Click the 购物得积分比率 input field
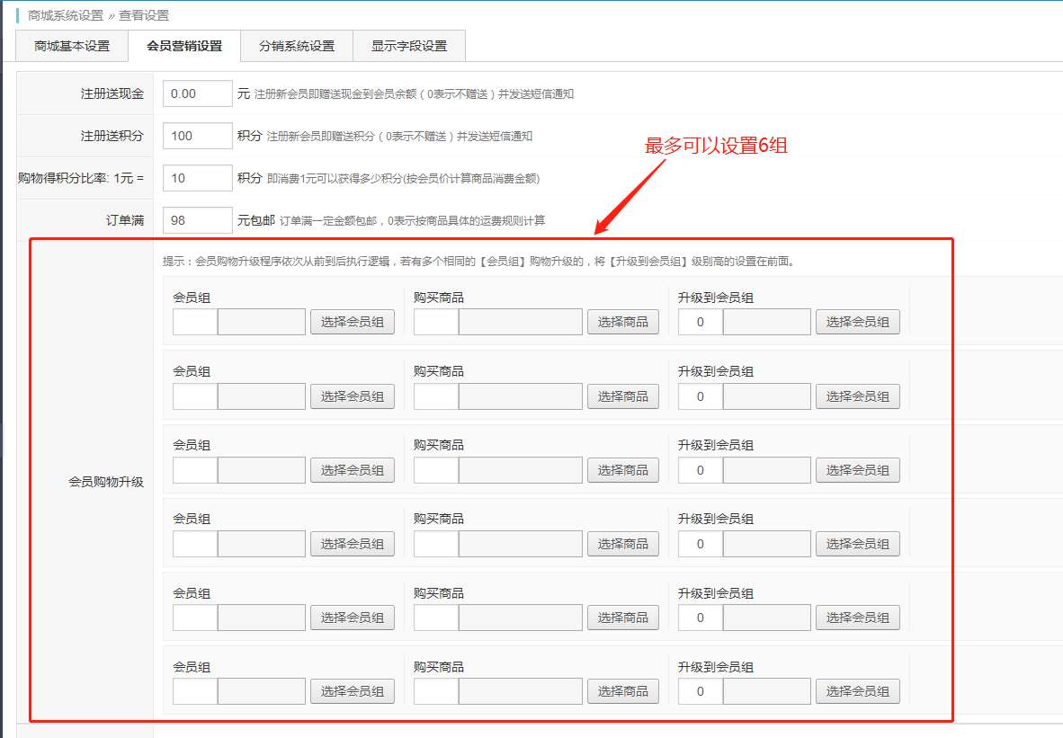 (197, 178)
